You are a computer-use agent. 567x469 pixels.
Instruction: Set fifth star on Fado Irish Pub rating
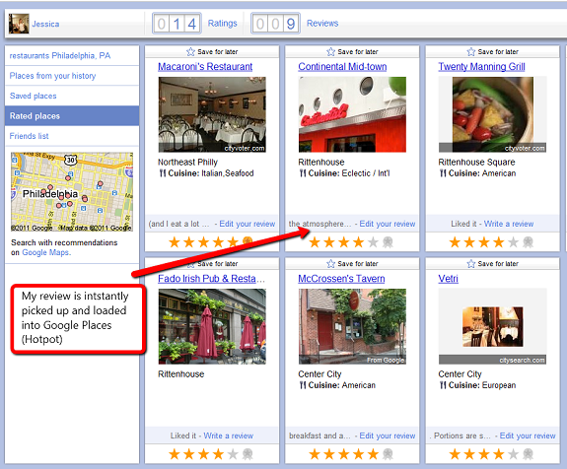click(233, 454)
